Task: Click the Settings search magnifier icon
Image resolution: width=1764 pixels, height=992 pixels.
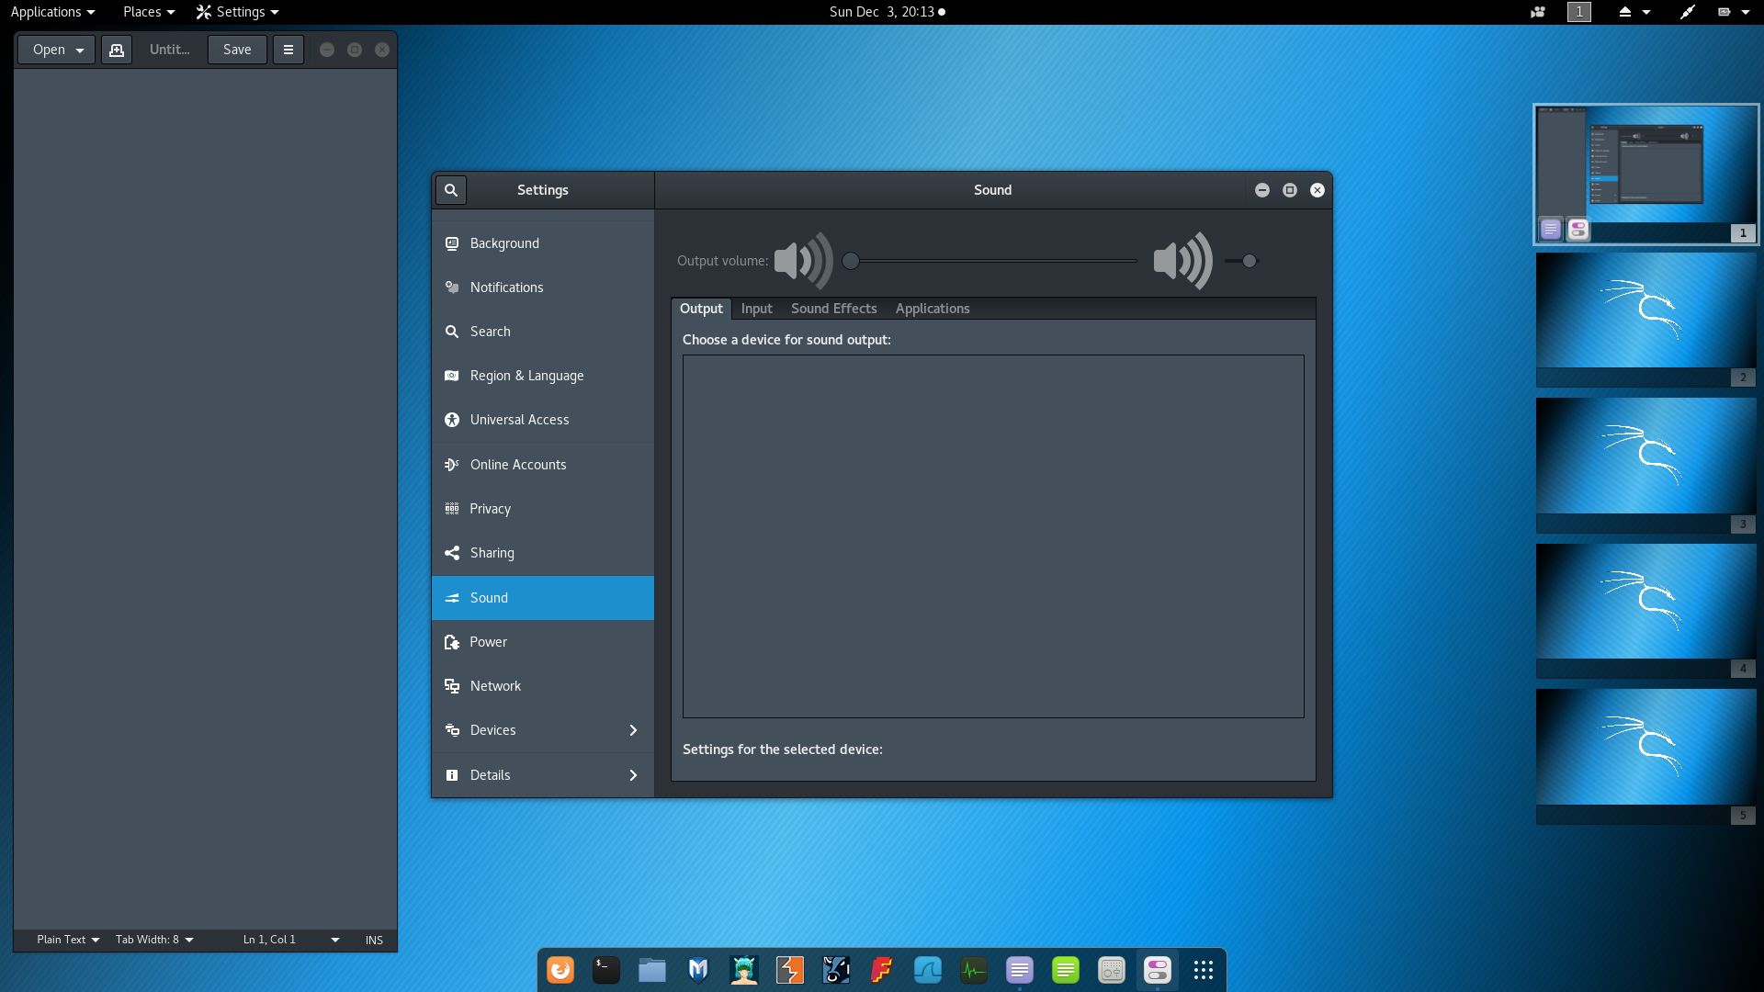Action: [451, 190]
